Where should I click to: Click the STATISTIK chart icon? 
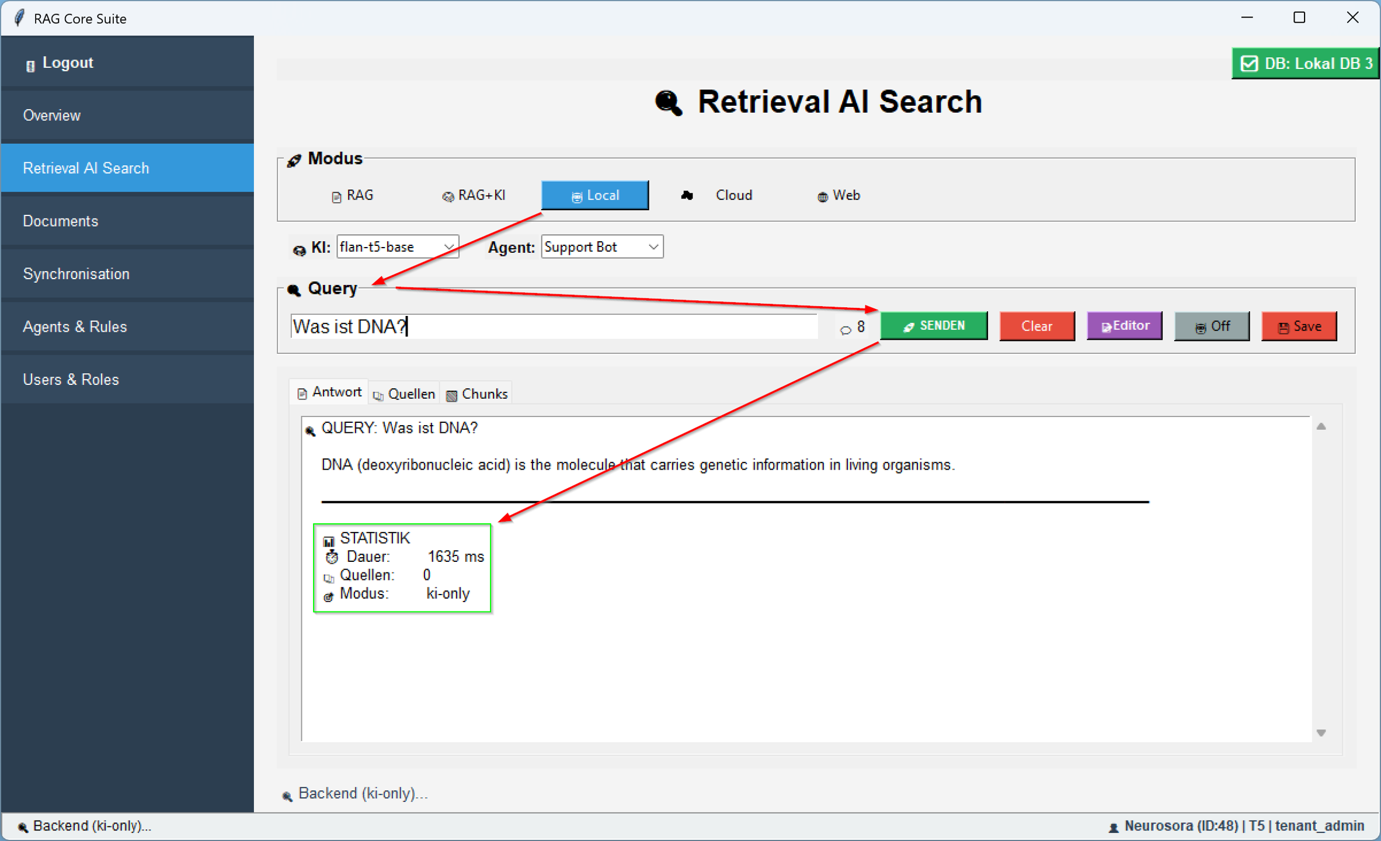click(329, 540)
